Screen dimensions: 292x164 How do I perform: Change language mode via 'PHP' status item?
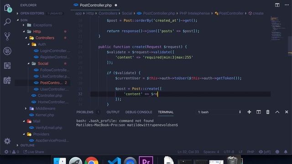[x=250, y=152]
